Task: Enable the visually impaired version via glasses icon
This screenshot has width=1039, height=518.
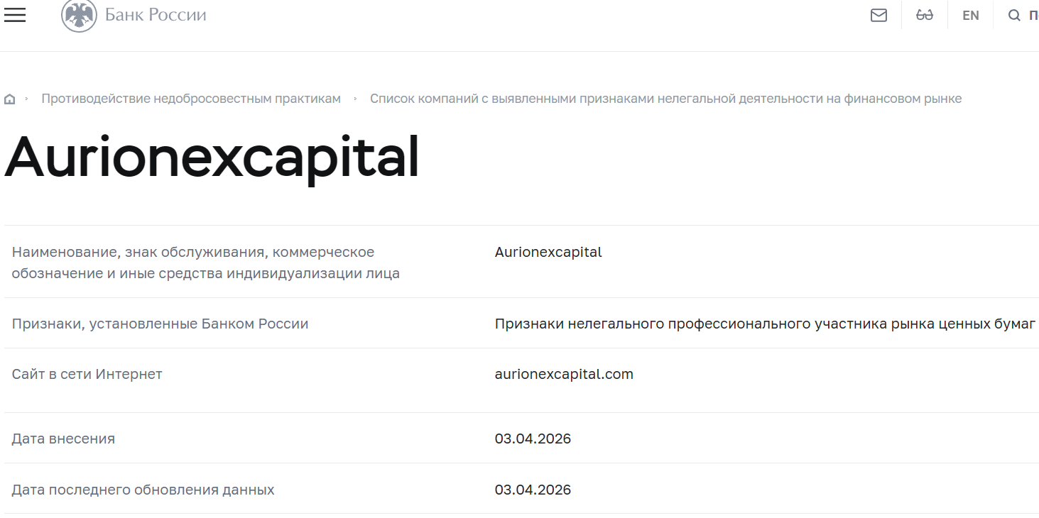Action: click(924, 14)
